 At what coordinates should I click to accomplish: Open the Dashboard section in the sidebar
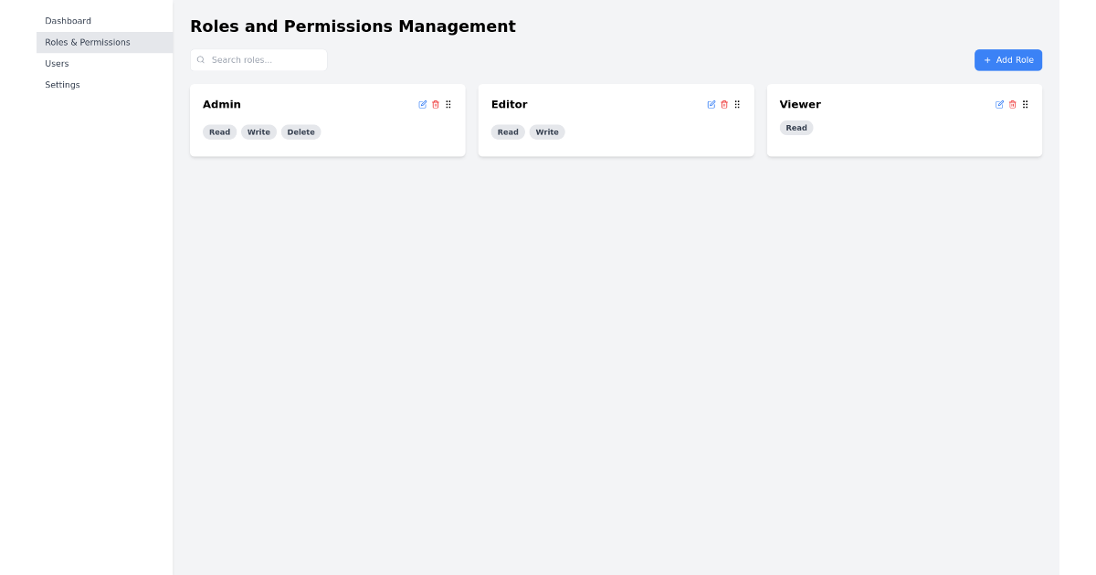pyautogui.click(x=68, y=20)
